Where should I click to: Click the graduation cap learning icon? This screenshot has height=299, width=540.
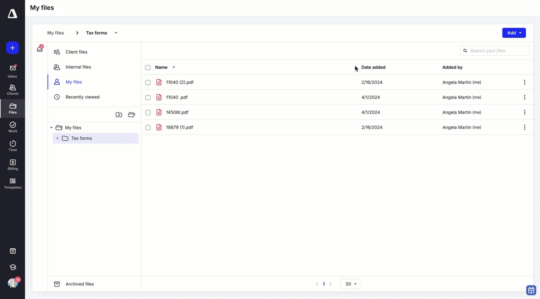[13, 267]
